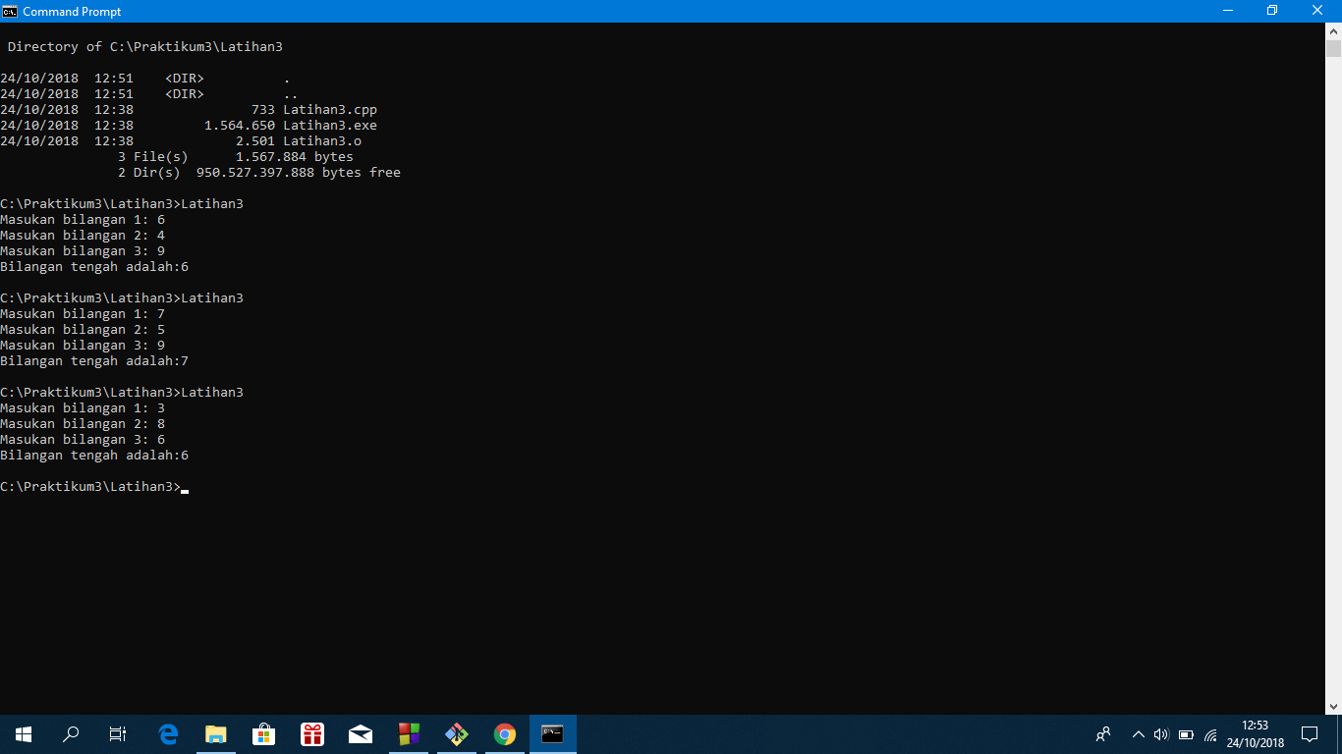Open Task View on the taskbar
This screenshot has width=1342, height=754.
tap(118, 734)
